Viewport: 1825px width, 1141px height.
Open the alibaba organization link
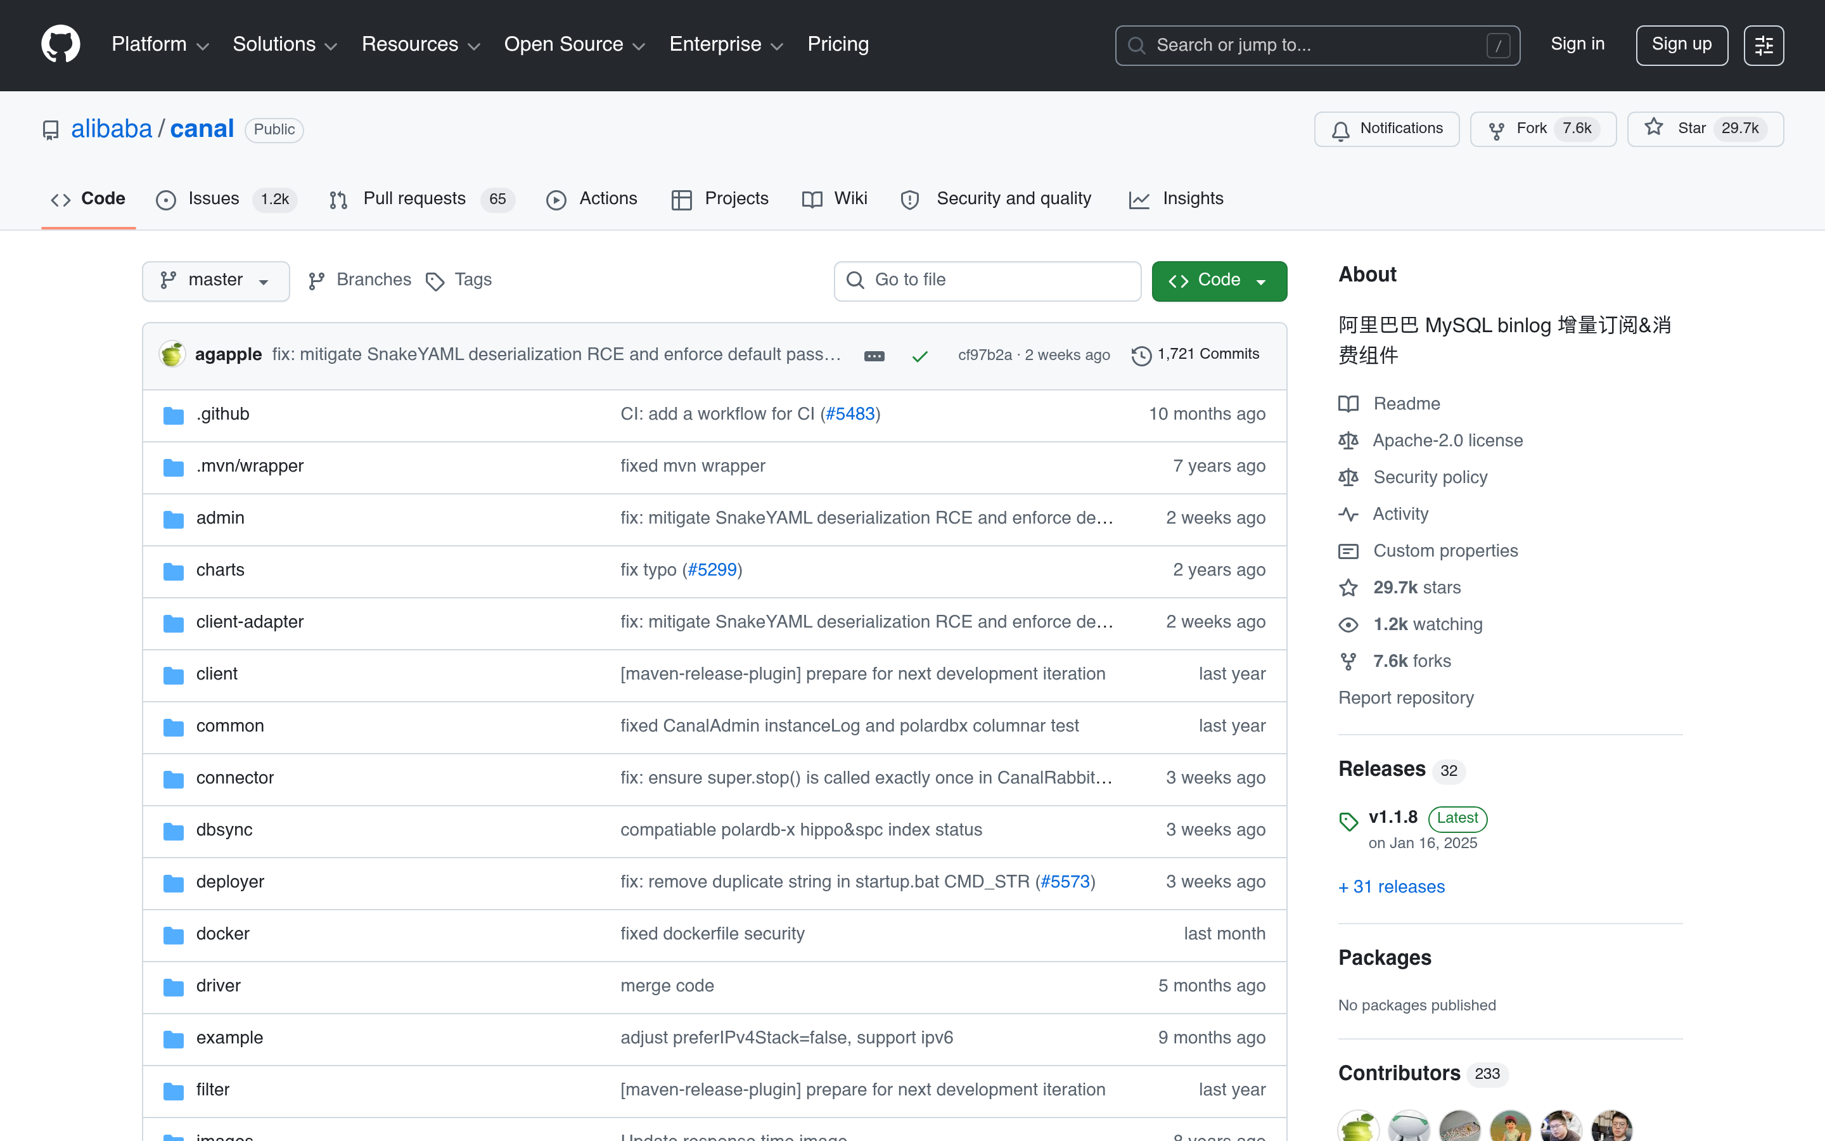112,129
